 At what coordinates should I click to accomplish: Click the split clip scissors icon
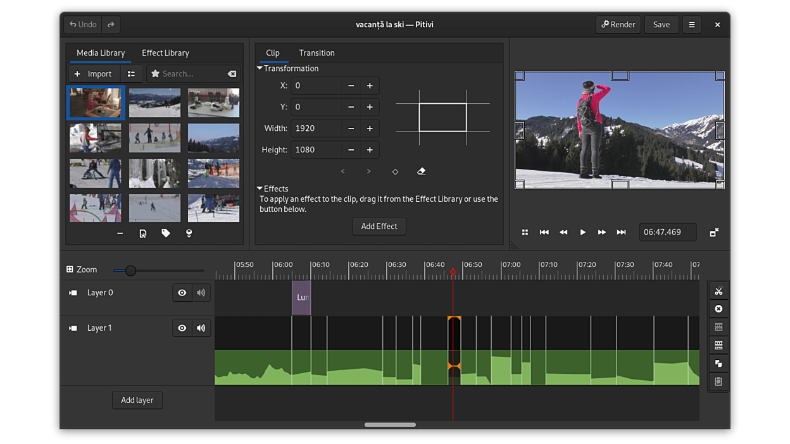(x=718, y=291)
